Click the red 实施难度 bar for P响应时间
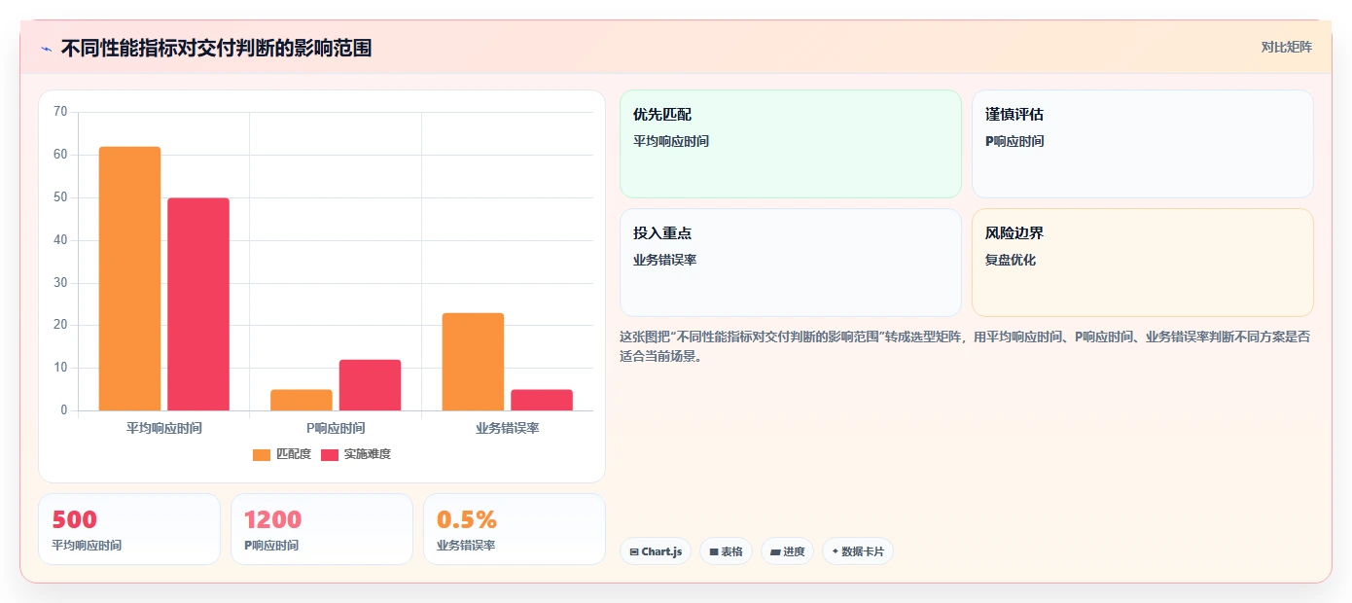This screenshot has height=603, width=1352. [370, 385]
